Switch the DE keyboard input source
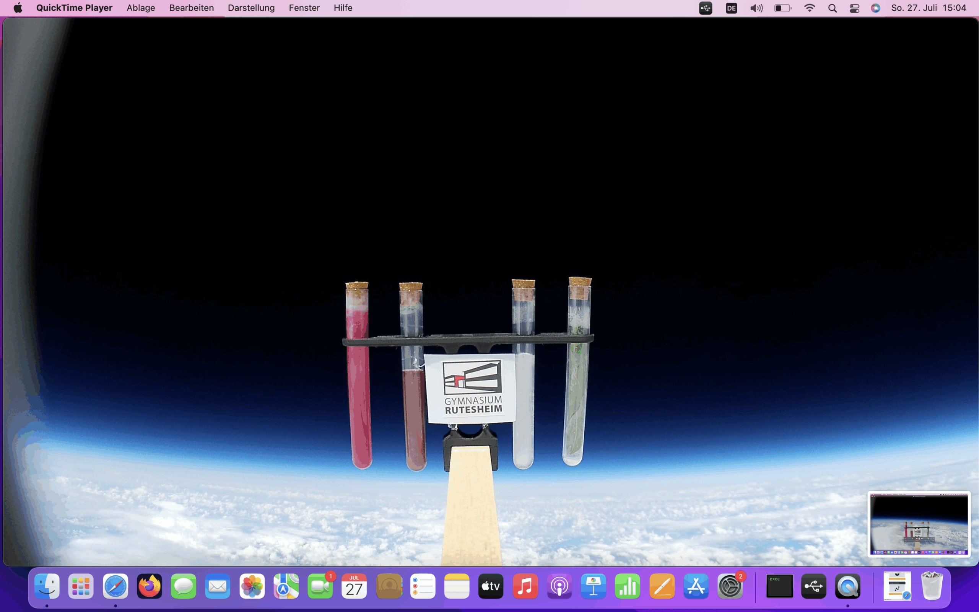The height and width of the screenshot is (612, 979). [x=731, y=8]
